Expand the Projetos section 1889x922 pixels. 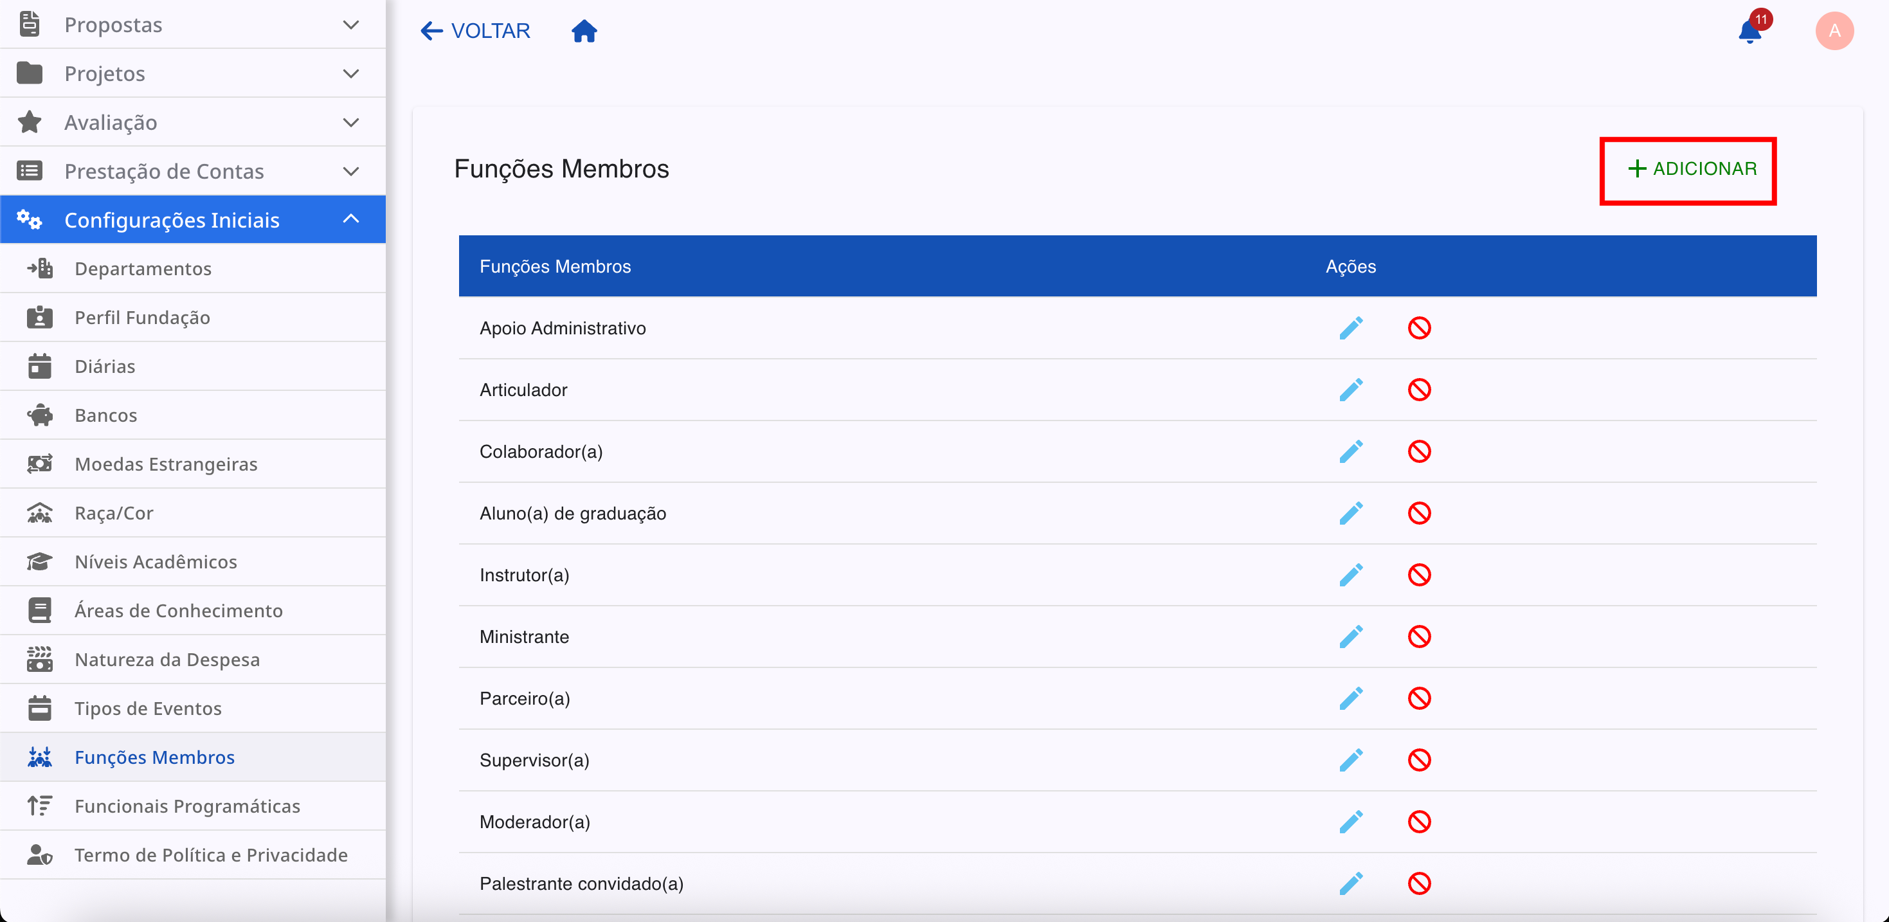[x=192, y=73]
